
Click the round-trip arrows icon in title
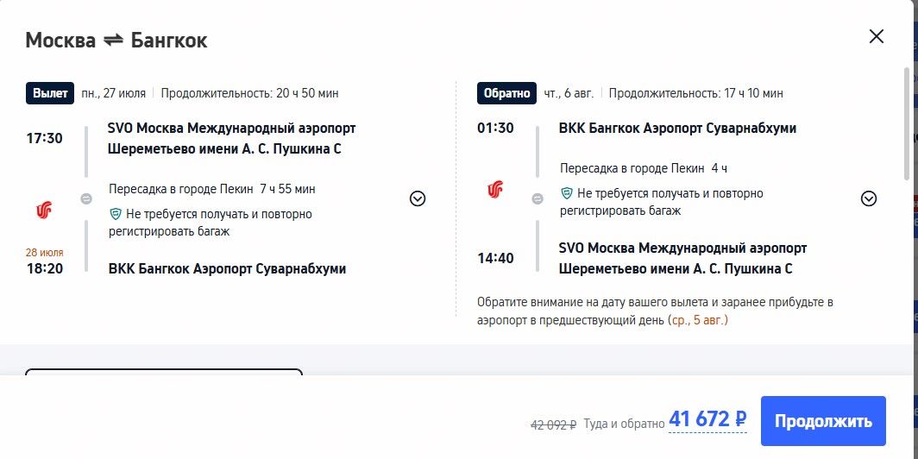click(114, 41)
